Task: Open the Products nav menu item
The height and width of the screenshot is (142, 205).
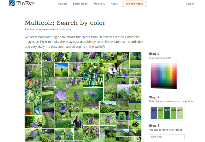Action: click(99, 4)
